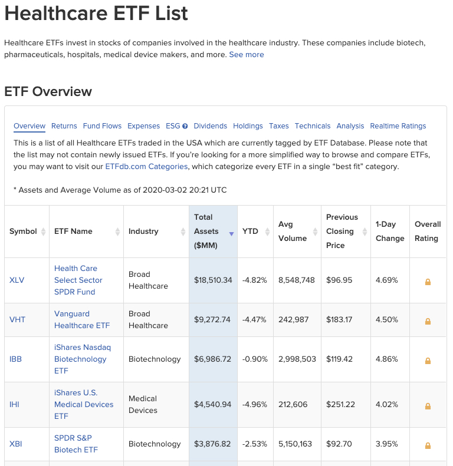Open the ESG tab

pos(173,126)
